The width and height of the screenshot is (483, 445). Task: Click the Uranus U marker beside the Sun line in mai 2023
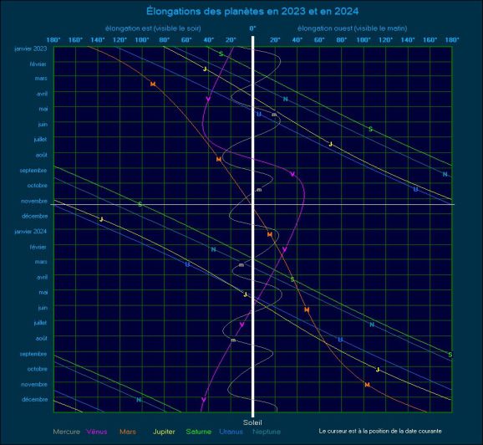[x=259, y=114]
